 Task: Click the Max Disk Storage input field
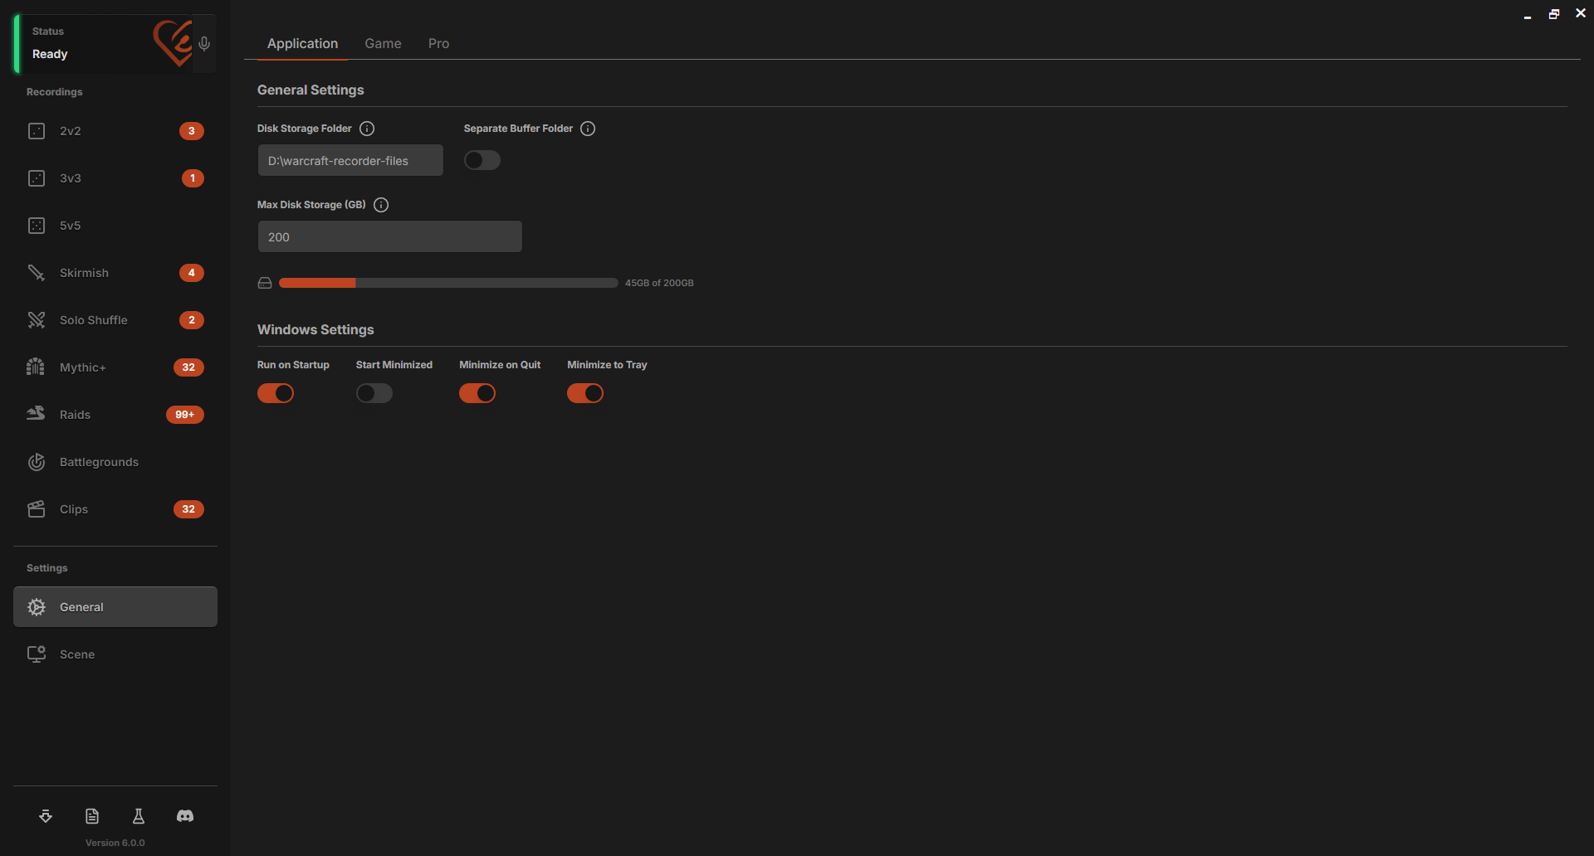(390, 236)
